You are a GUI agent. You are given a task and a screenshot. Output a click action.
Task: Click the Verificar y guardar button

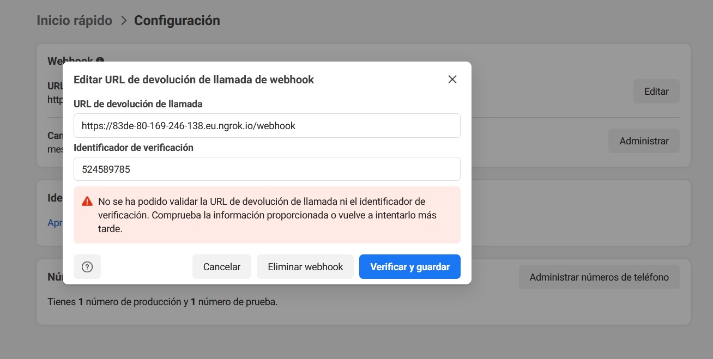409,266
